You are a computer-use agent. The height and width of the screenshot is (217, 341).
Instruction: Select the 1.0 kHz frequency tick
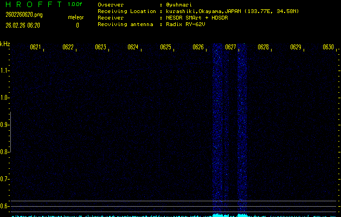(x=5, y=98)
